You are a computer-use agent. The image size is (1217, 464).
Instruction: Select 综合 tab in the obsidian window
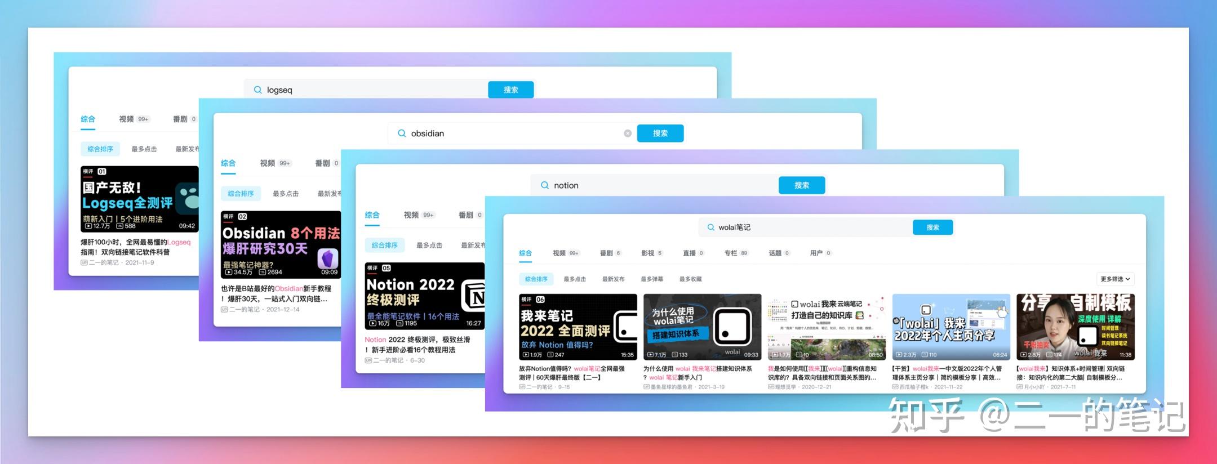click(x=228, y=163)
